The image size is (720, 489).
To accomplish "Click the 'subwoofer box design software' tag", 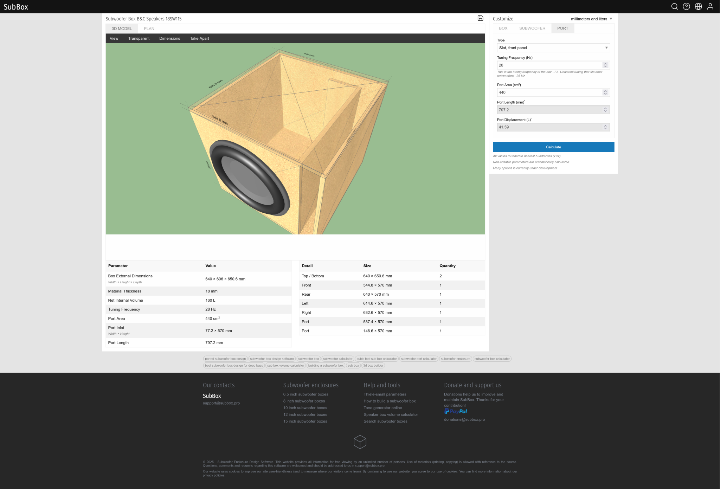I will coord(272,359).
